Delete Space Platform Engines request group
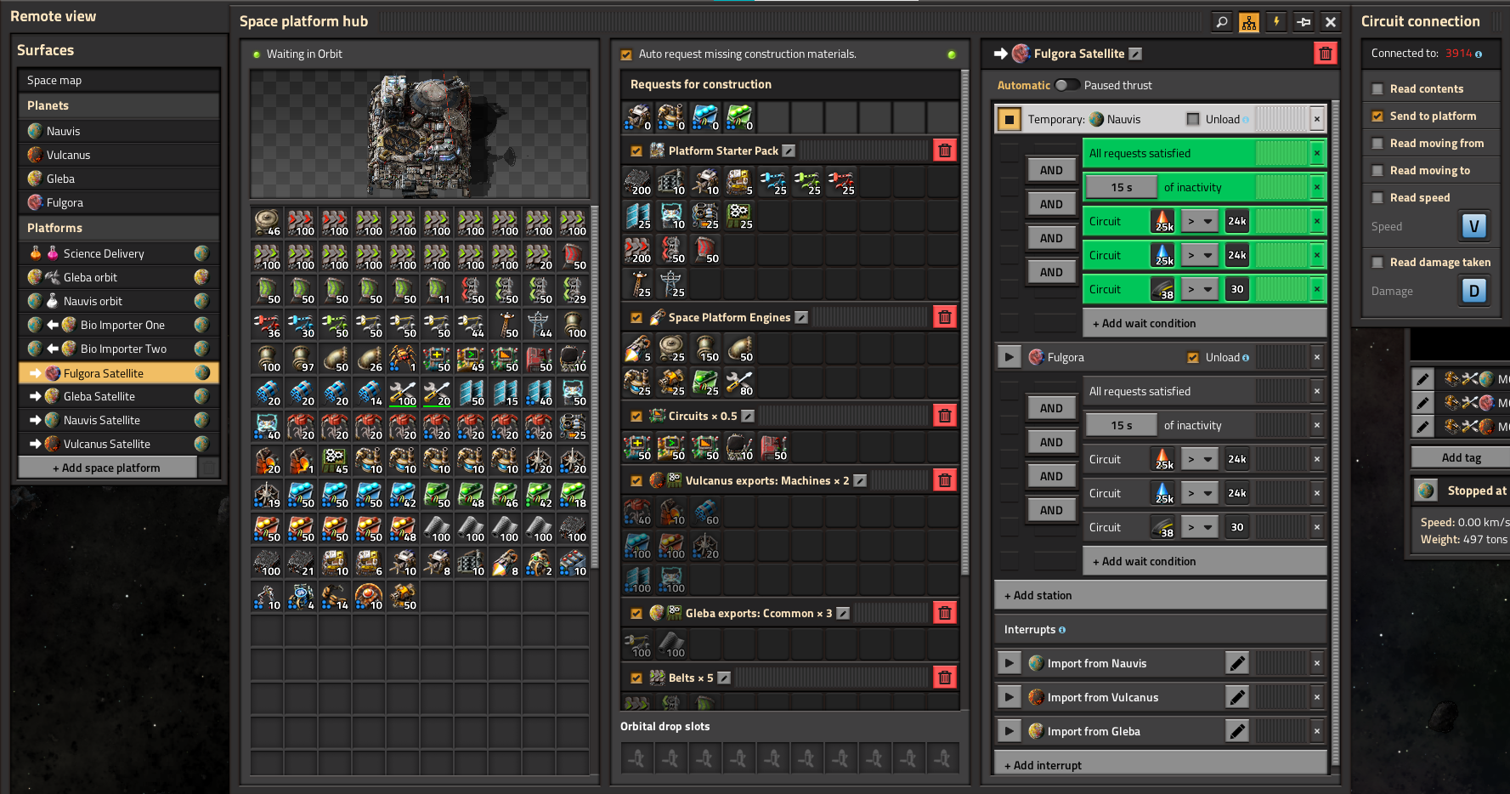 (x=944, y=317)
